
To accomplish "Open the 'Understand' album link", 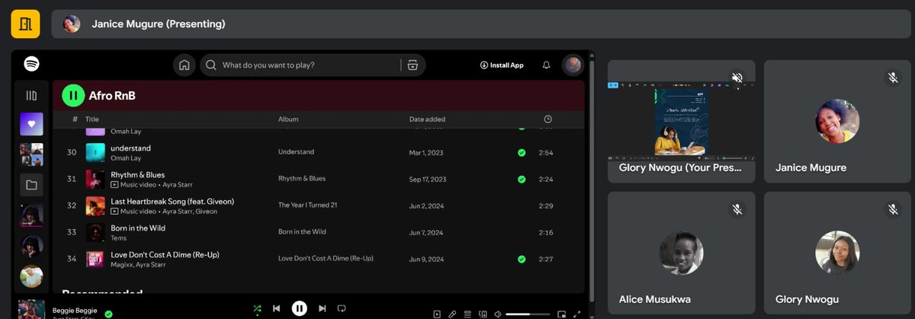I will click(296, 152).
